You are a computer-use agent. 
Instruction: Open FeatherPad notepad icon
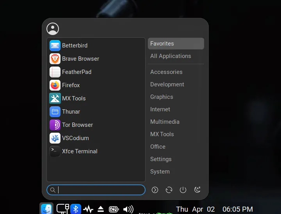[55, 72]
